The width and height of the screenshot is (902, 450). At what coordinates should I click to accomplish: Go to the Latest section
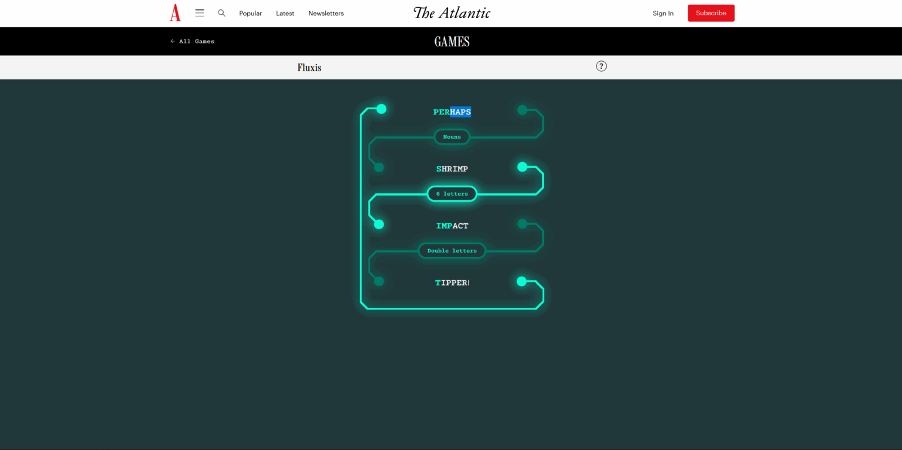[x=285, y=14]
